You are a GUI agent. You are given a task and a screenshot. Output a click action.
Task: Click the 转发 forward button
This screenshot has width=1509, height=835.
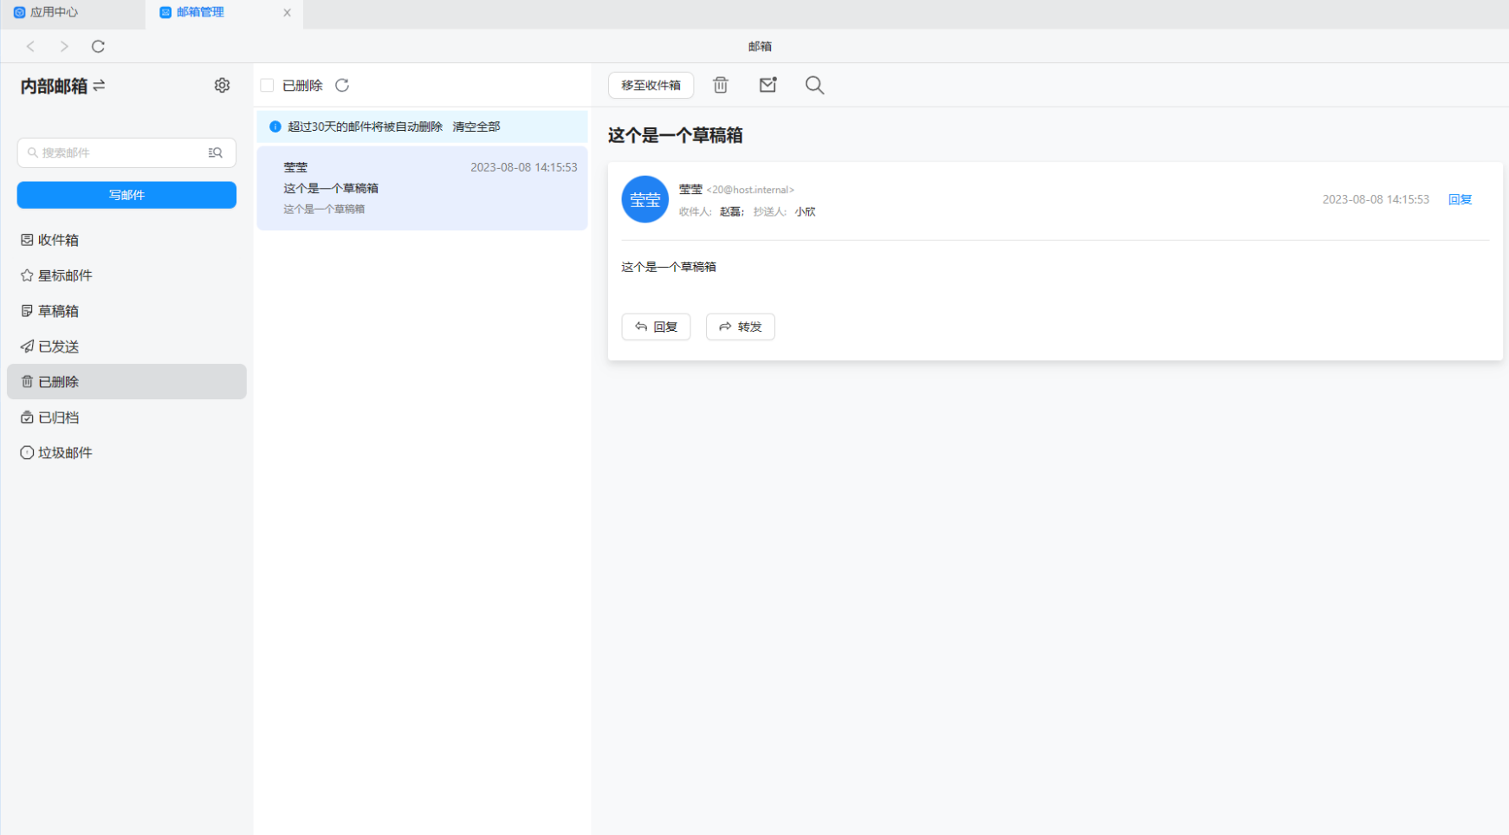pos(740,327)
